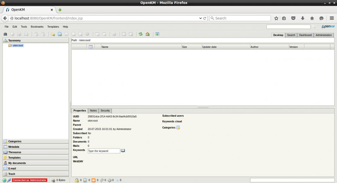Expand the Categories panel
The width and height of the screenshot is (337, 183).
36,141
